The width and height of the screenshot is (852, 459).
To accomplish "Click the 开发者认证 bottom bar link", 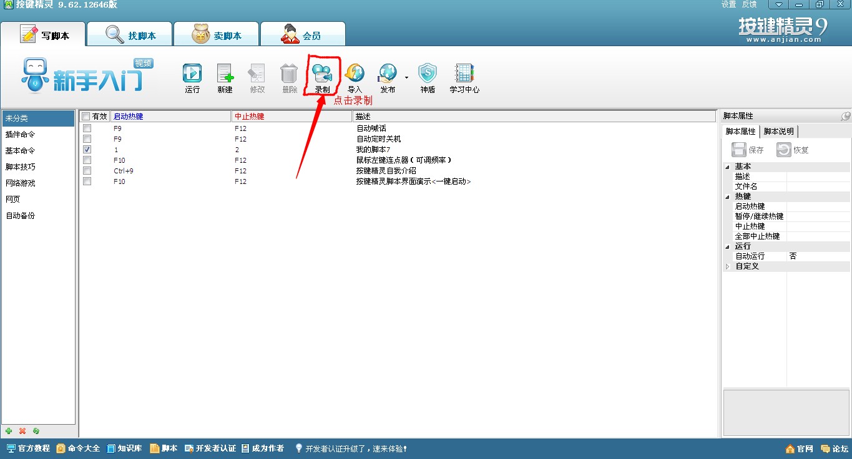I will tap(210, 448).
